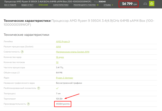Open help icon next to Производительность
162x111 pixels.
28,104
